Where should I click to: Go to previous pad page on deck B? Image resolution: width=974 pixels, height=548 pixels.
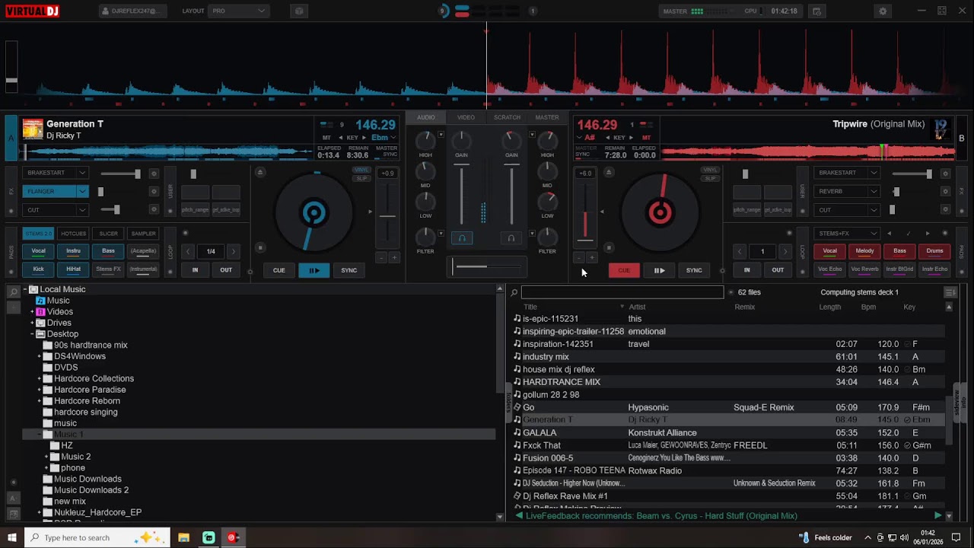coord(889,234)
